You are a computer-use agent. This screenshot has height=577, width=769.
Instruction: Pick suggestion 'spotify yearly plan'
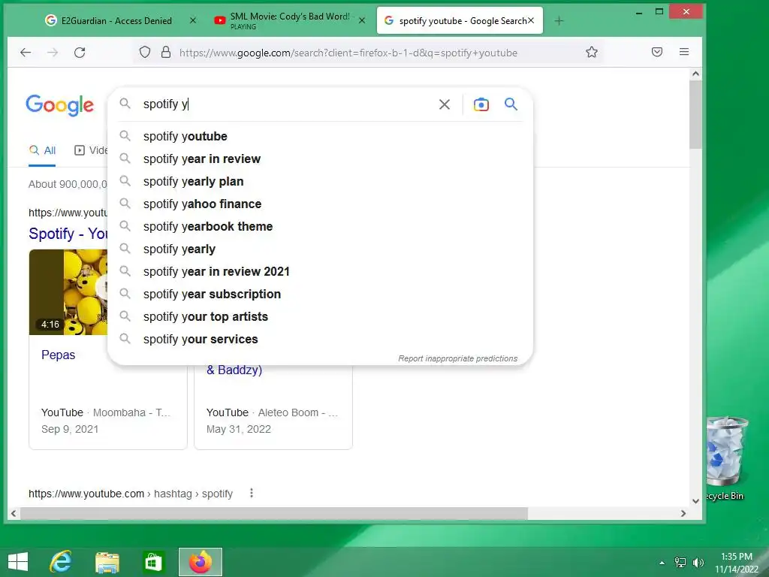click(320, 182)
